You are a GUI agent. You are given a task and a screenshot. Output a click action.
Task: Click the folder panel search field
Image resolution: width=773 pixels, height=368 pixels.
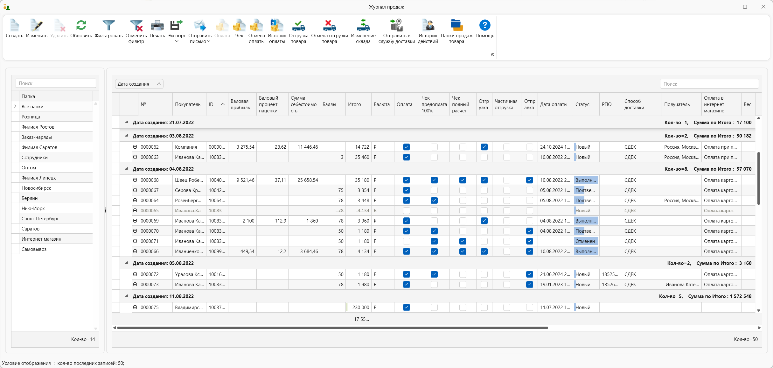(x=56, y=83)
